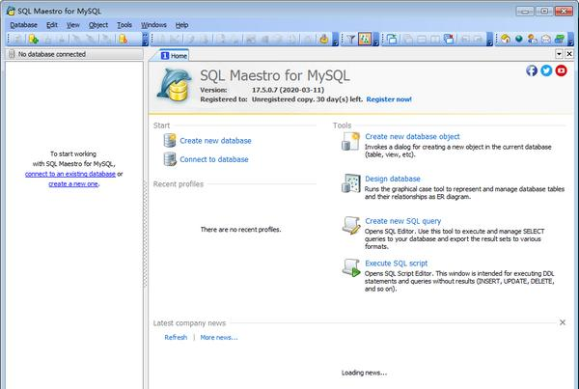Expand the overflow arrow after the green cards icon
579x389 pixels.
570,40
